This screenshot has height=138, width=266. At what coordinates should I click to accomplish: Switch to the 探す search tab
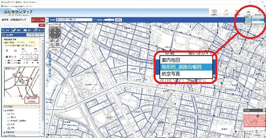[7, 30]
